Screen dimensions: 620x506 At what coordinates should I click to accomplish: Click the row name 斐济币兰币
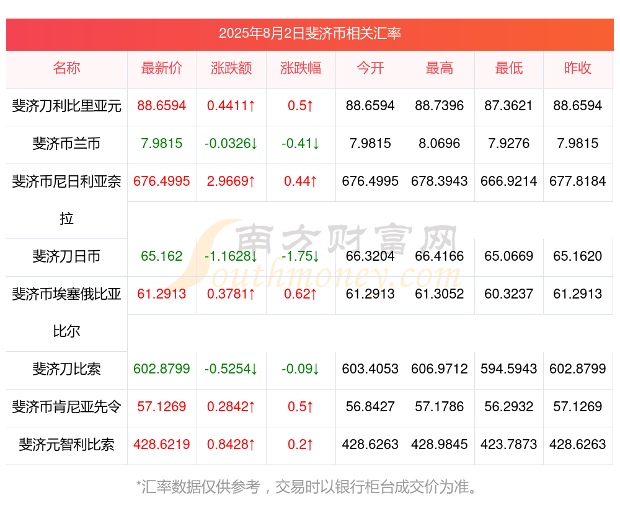(x=66, y=144)
